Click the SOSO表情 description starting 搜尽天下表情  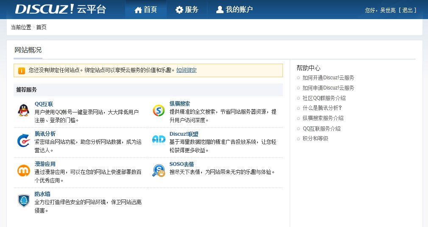222,172
